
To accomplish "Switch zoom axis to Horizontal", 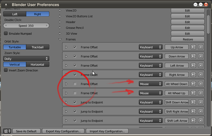I will 38,65.
